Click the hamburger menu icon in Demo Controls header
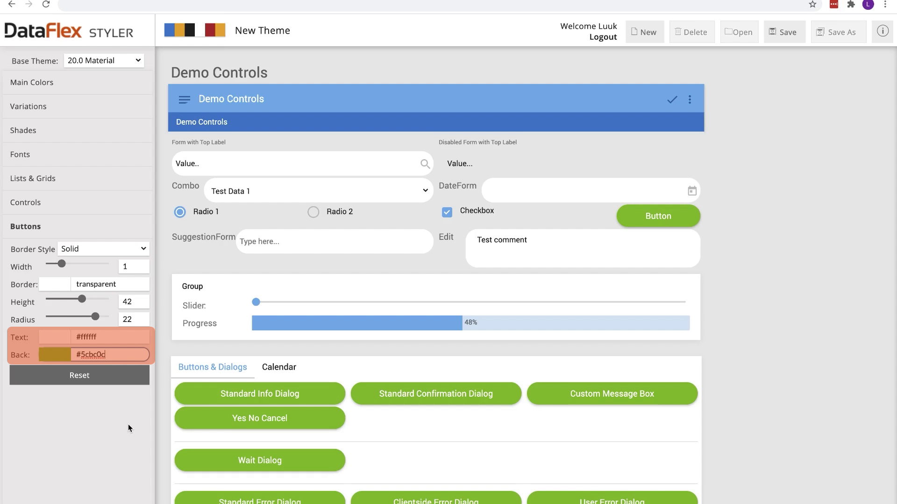 184,99
